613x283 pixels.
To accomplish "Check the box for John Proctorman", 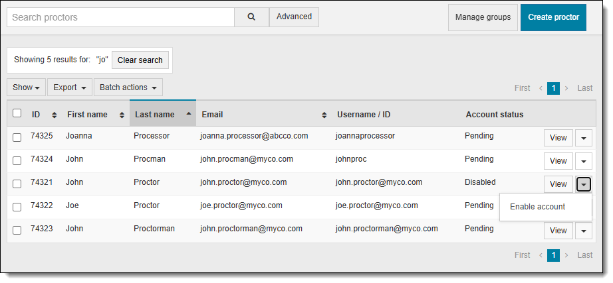I will coord(17,230).
